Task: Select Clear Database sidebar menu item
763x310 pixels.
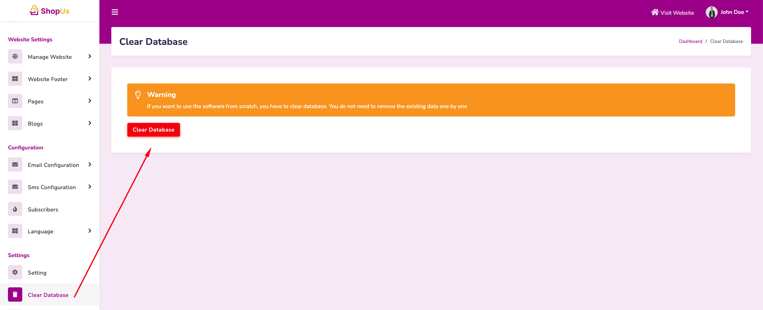Action: coord(48,295)
